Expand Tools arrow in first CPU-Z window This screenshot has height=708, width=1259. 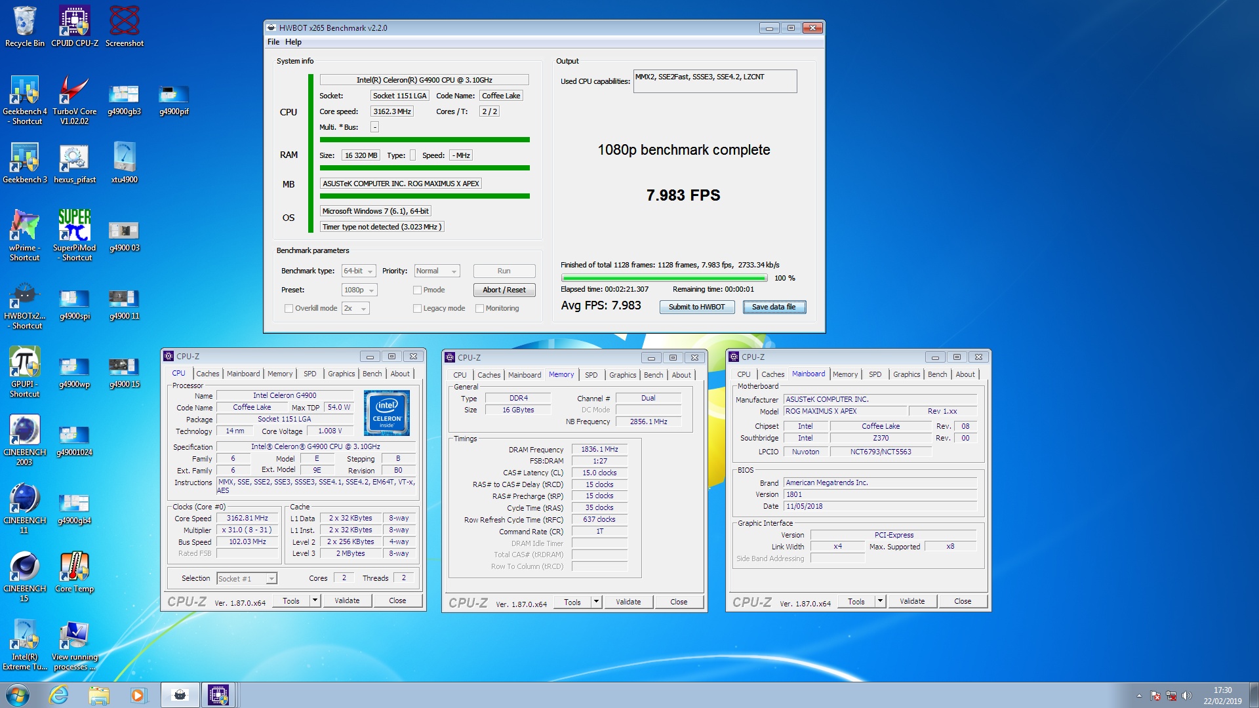[x=315, y=600]
